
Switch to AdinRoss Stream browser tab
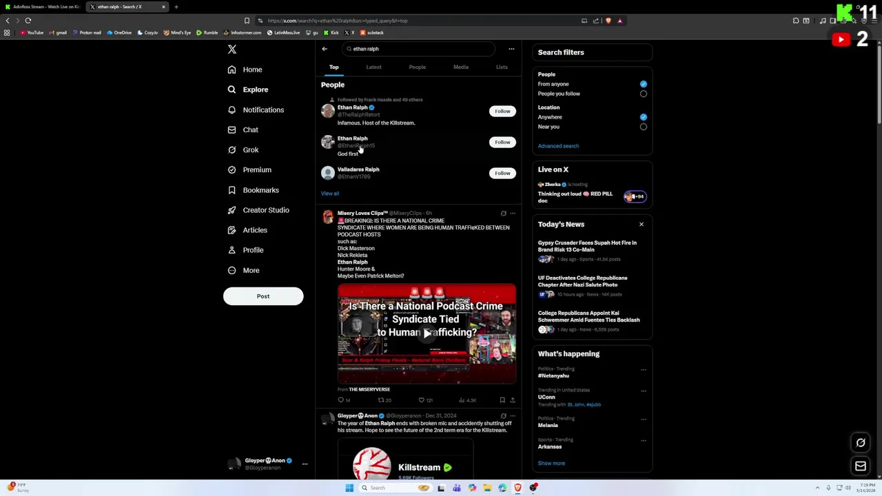click(43, 7)
